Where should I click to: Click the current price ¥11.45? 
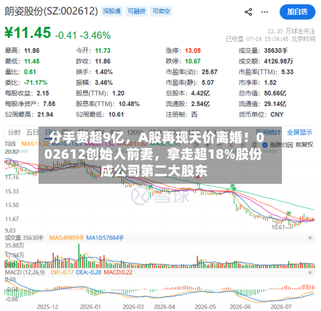pos(28,33)
